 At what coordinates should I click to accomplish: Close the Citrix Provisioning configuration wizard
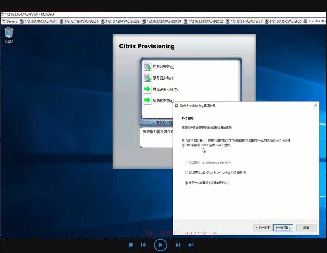[316, 105]
